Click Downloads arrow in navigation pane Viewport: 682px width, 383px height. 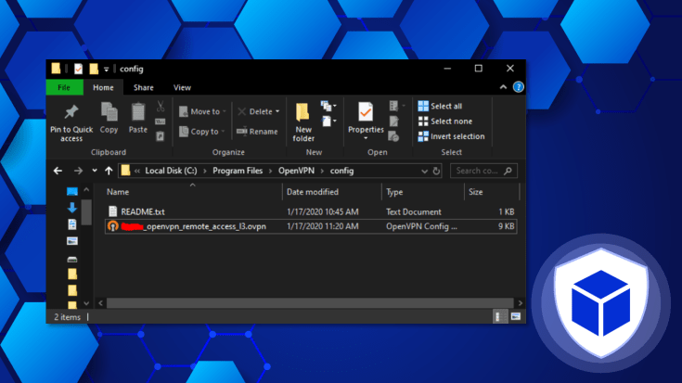72,208
